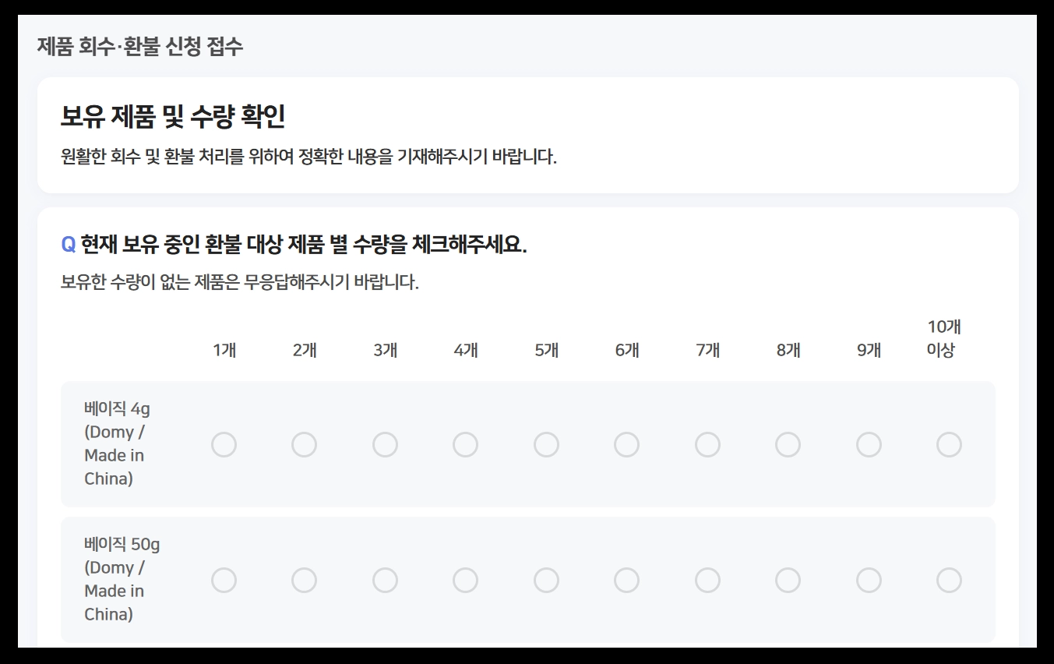1054x664 pixels.
Task: Select 9개 for 베이직 50g product
Action: 869,580
